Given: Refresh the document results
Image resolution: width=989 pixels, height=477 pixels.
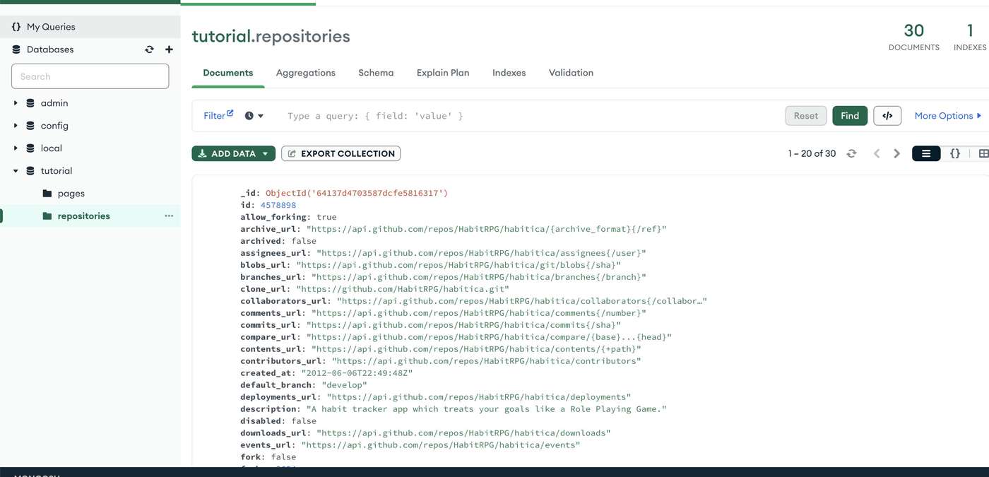Looking at the screenshot, I should 851,153.
